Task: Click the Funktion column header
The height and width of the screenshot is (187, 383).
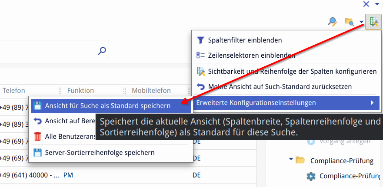Action: tap(80, 90)
